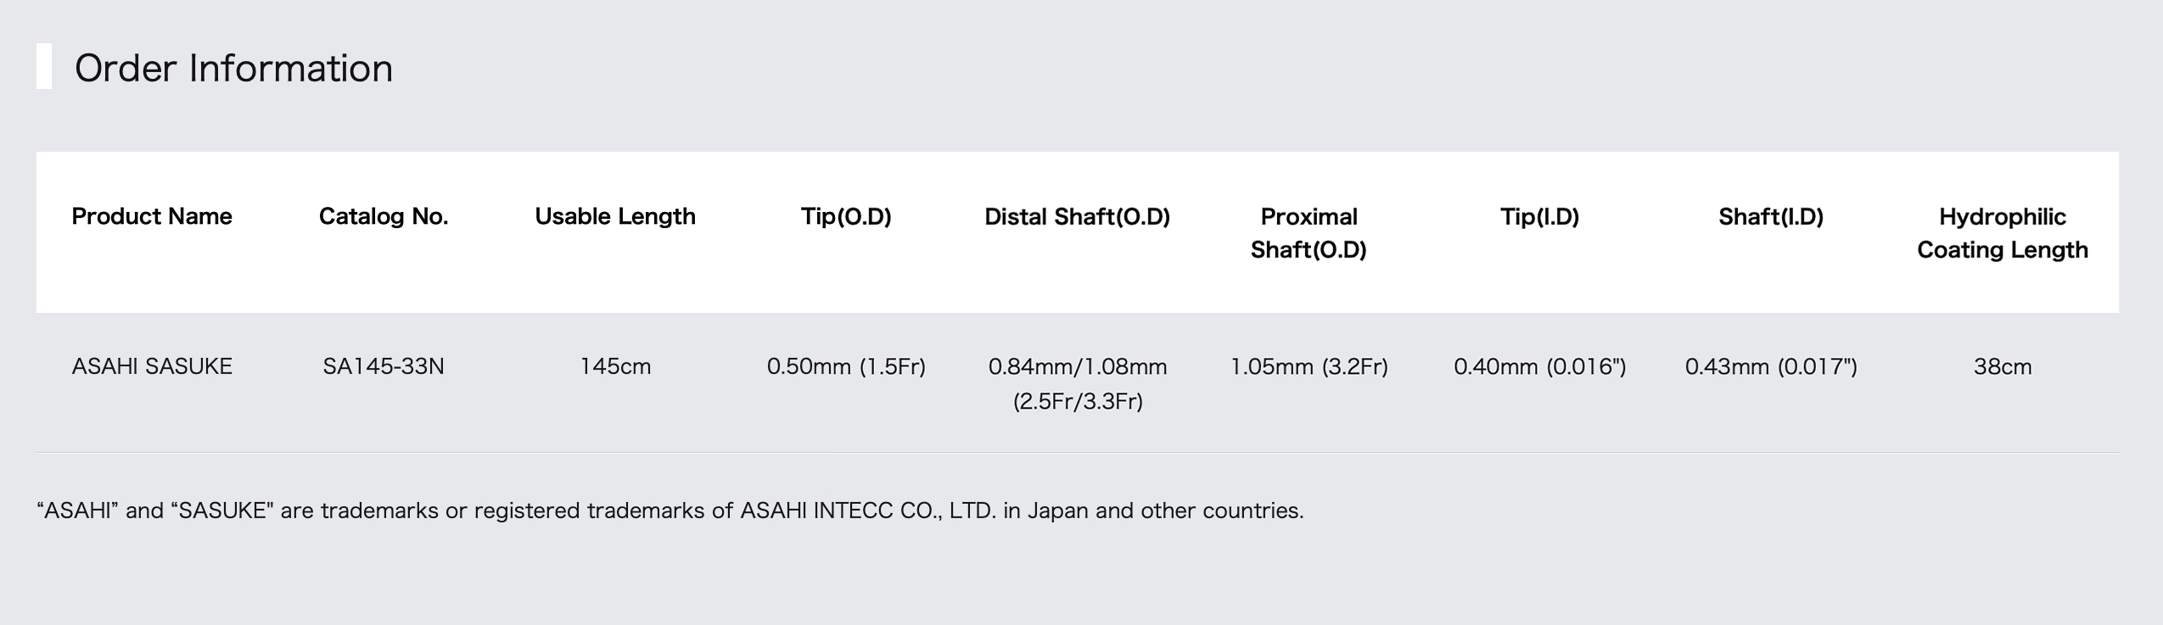Click the ASAHI INTECC trademark notice text

(670, 511)
